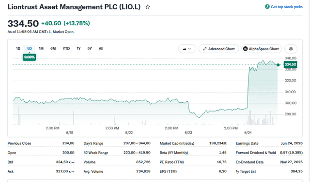Open Get top stock picks link
The height and width of the screenshot is (182, 310).
[x=286, y=7]
